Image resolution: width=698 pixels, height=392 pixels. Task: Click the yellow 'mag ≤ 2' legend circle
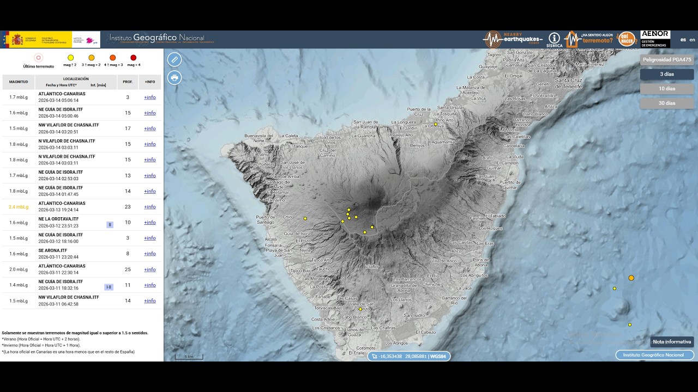coord(70,58)
